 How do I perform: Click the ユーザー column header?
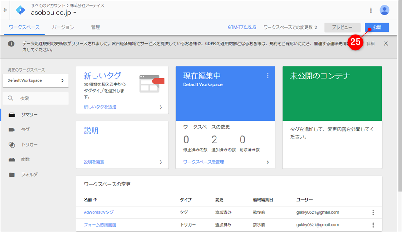305,200
